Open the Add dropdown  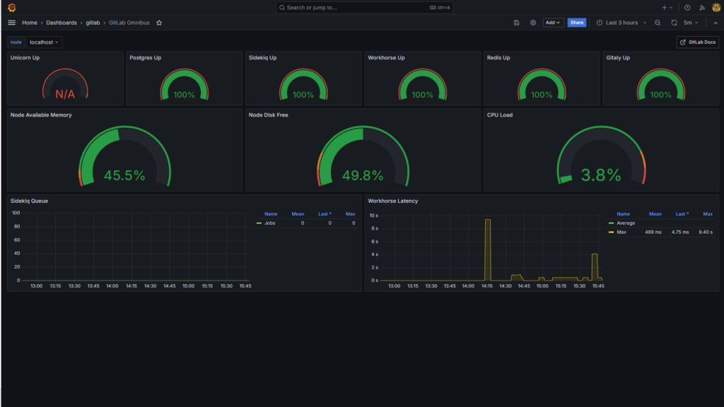point(553,23)
